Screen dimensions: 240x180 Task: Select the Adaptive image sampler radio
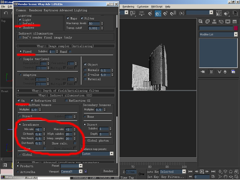pyautogui.click(x=20, y=75)
